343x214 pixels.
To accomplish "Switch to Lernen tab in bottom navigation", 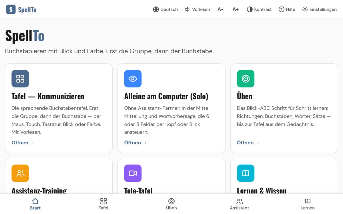I will click(308, 204).
